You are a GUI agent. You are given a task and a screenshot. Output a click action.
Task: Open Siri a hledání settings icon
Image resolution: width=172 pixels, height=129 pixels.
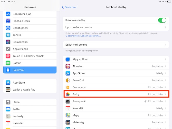[8, 42]
